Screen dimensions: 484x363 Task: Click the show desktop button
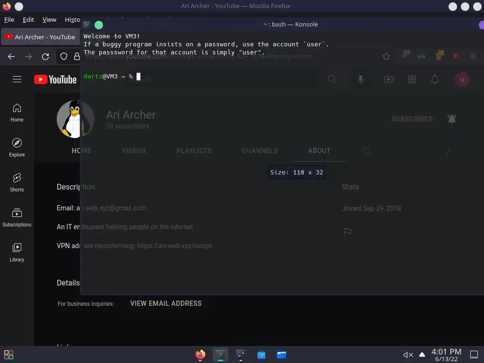click(x=474, y=354)
